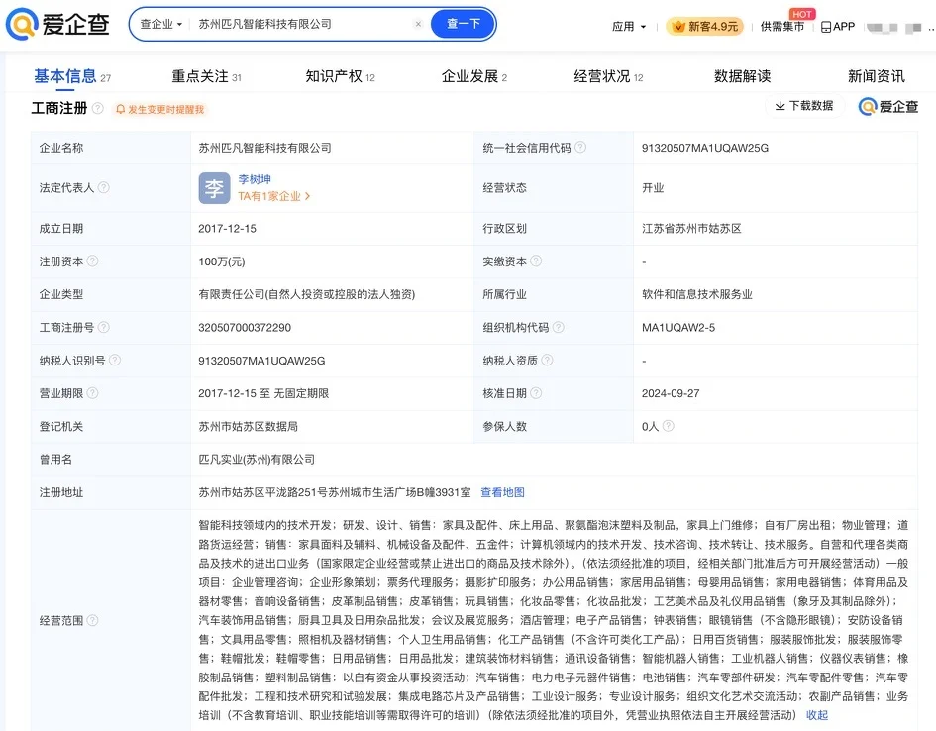The width and height of the screenshot is (936, 731).
Task: Open 供需集市 link in header
Action: 782,27
